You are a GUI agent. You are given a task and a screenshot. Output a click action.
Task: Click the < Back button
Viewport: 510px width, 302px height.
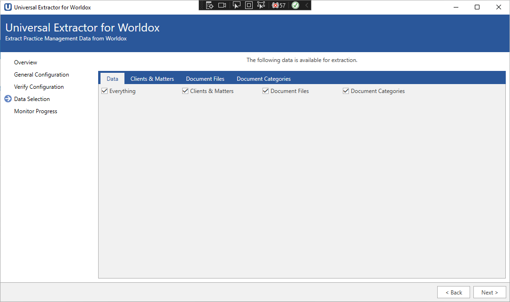(x=453, y=292)
